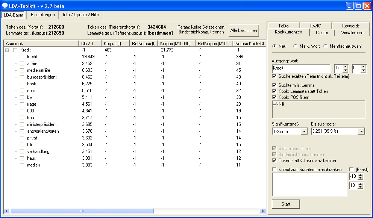Check the box next to bundespräsident
373x218 pixels.
22,77
